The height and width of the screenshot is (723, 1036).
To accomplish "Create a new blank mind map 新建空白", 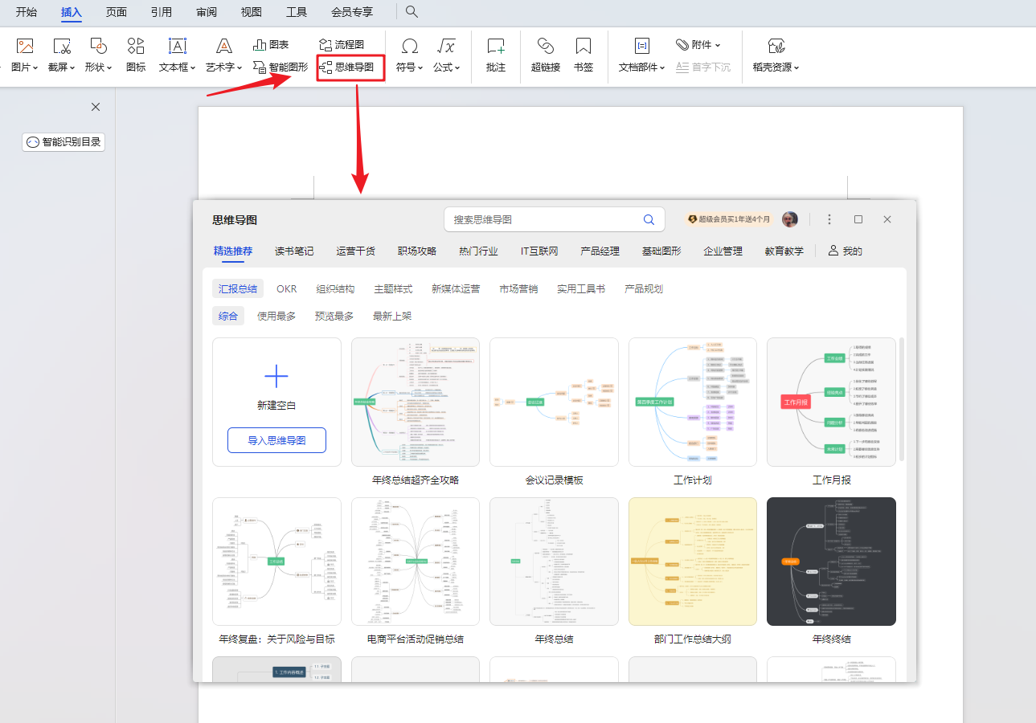I will pyautogui.click(x=276, y=387).
